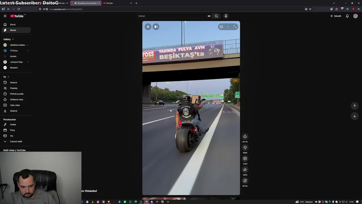
Task: Like the Short with thumbs-up icon
Action: (245, 136)
